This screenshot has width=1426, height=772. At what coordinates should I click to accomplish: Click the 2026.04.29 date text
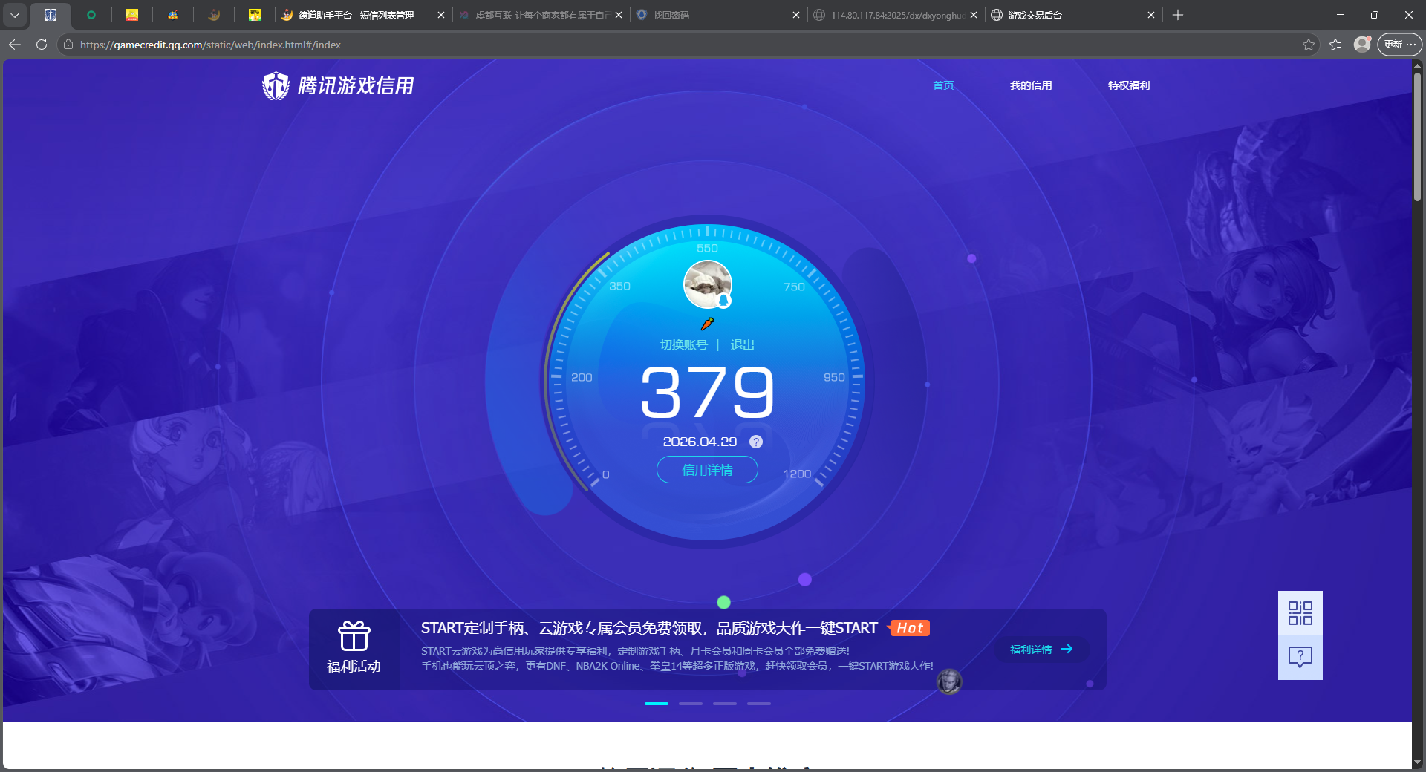point(700,442)
